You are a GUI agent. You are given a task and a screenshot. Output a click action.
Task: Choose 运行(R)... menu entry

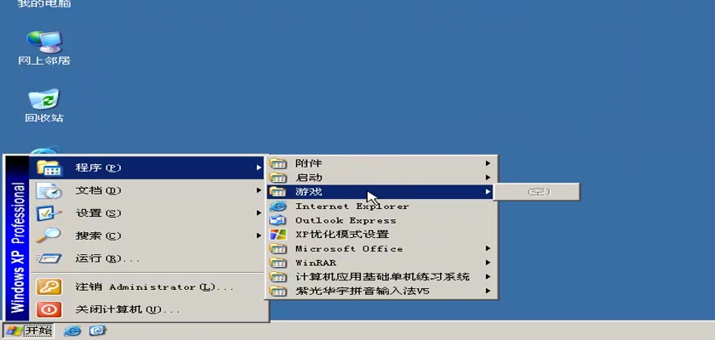pos(146,258)
